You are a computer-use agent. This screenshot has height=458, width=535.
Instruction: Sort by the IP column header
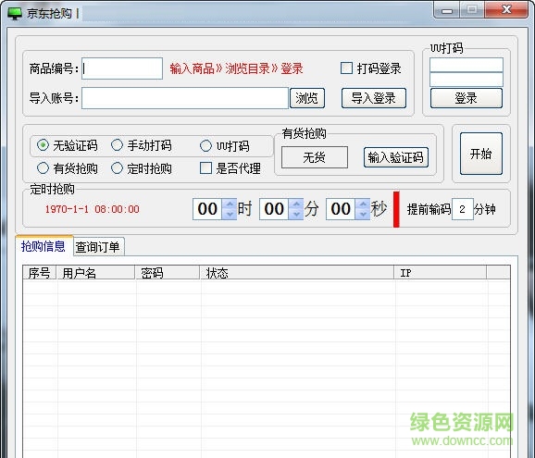441,273
